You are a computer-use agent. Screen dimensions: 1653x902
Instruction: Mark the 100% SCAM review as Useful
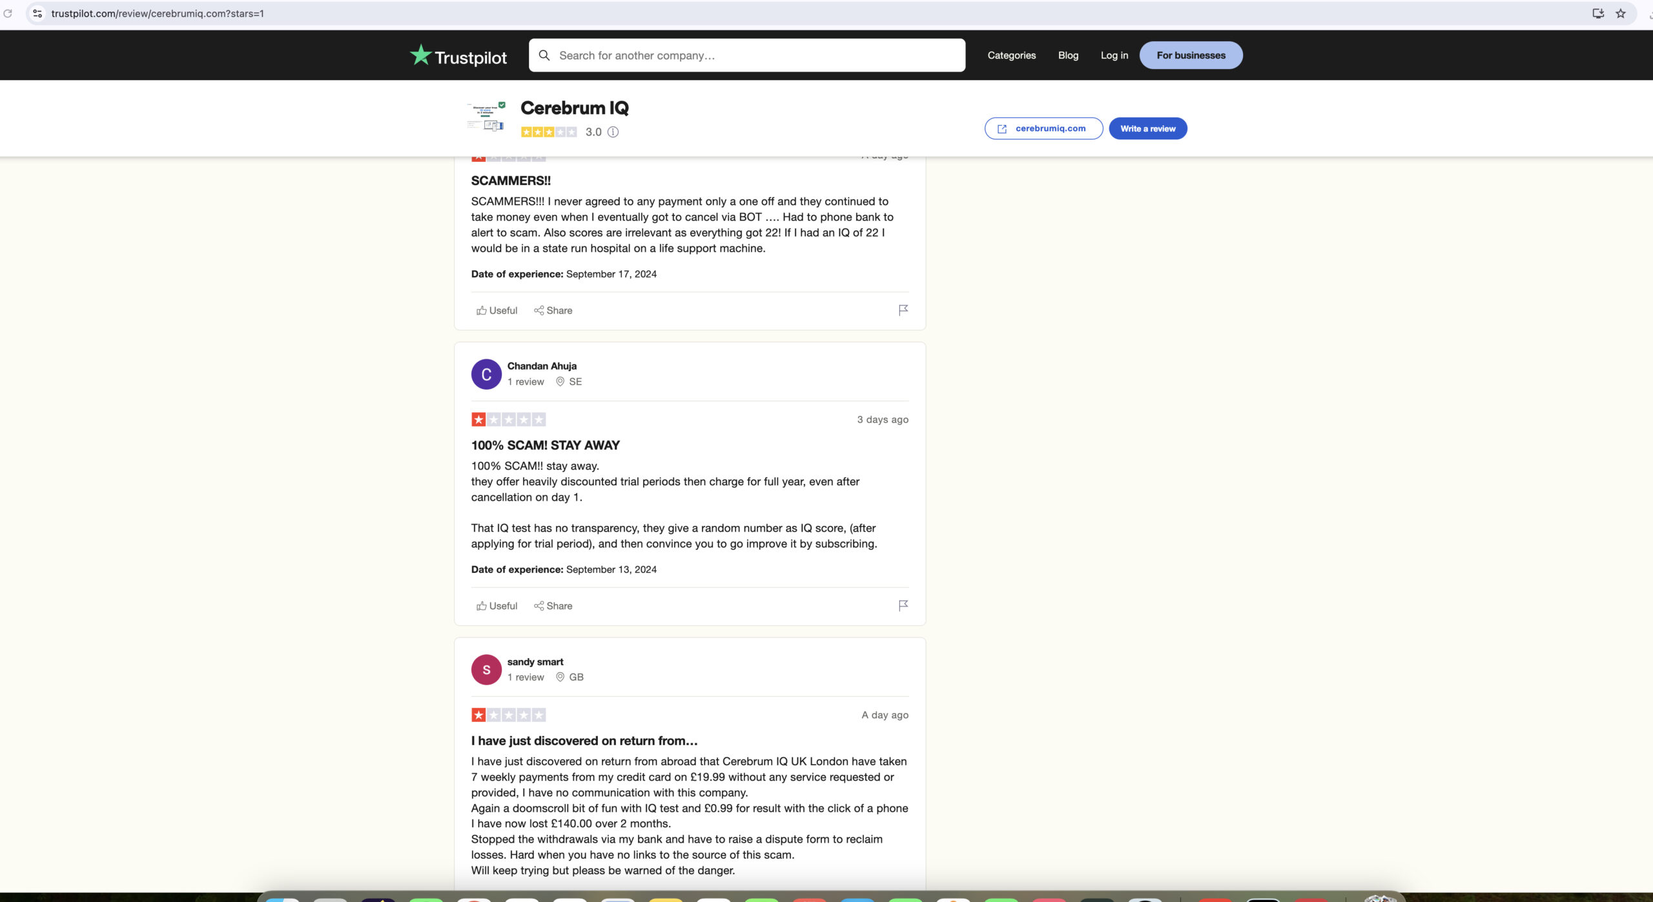497,606
